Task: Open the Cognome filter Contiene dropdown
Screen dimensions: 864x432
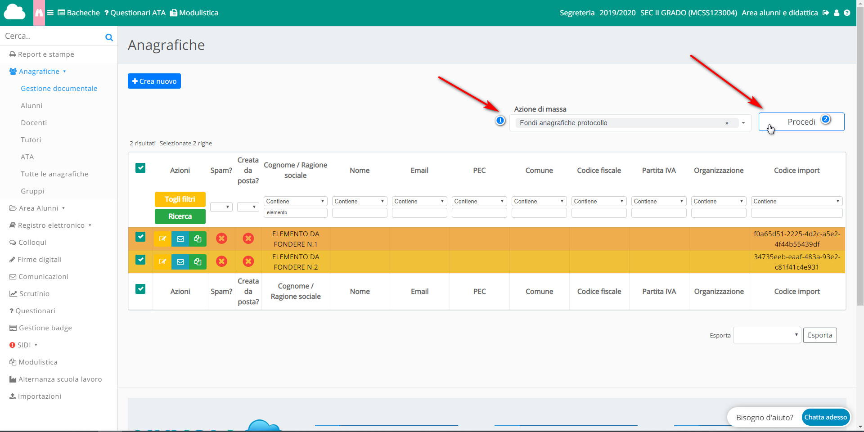Action: coord(295,201)
